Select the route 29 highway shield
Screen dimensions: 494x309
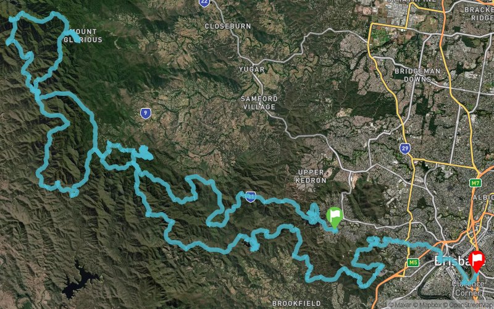[405, 148]
